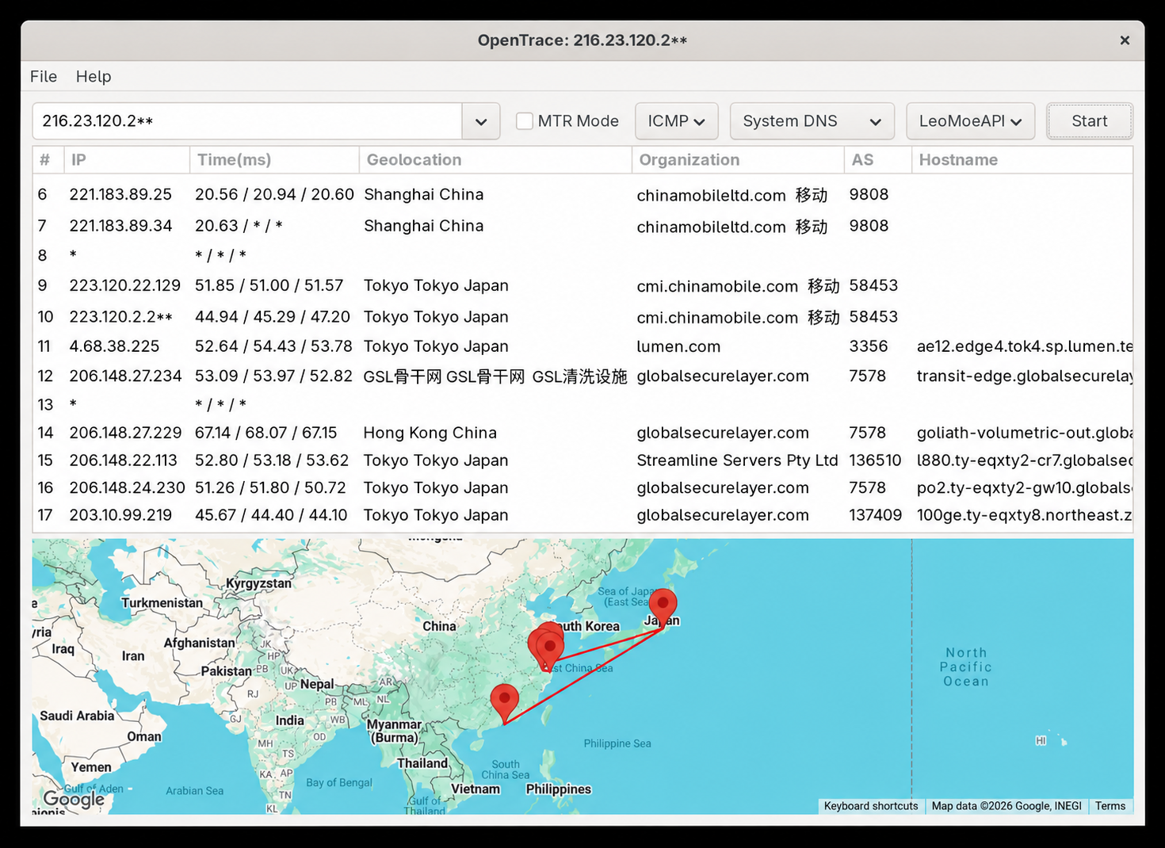Select hop 6 IP 221.183.89.25
This screenshot has height=848, width=1165.
click(120, 194)
